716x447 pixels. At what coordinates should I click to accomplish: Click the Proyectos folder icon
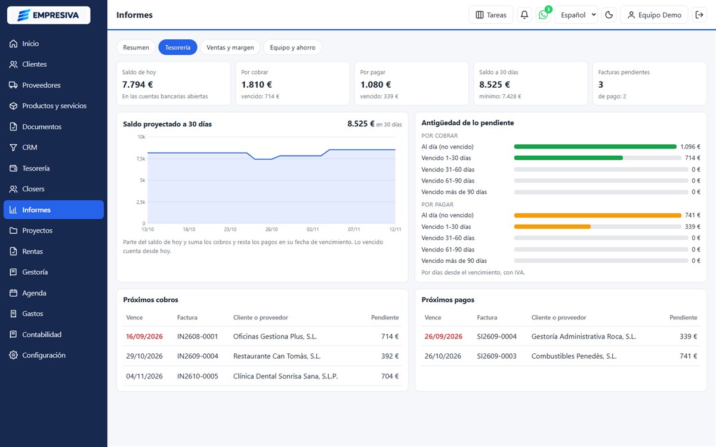tap(13, 231)
